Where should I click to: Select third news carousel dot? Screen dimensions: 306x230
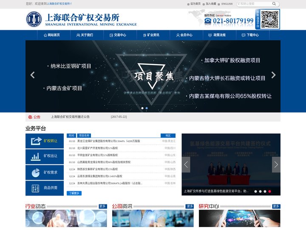(265, 192)
